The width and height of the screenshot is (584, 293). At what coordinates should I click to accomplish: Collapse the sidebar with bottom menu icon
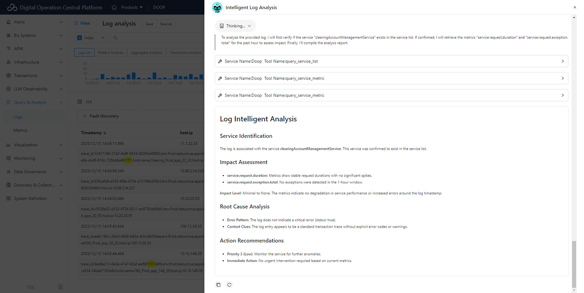click(x=61, y=287)
